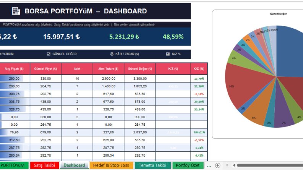Select the Güncel Fiyat column header

(x=45, y=69)
